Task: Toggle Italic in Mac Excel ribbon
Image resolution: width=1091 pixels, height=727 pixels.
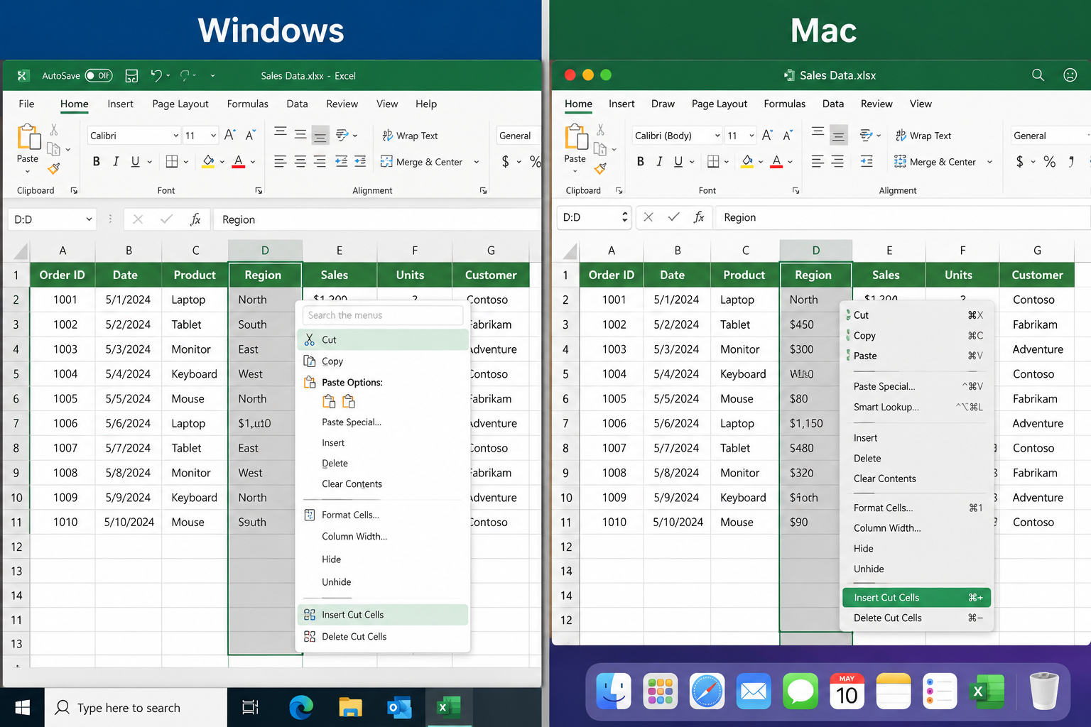Action: (659, 162)
